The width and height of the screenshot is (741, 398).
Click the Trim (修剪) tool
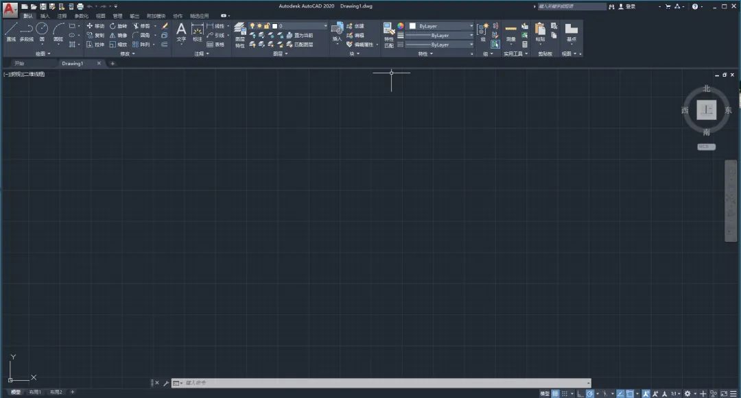pos(141,26)
